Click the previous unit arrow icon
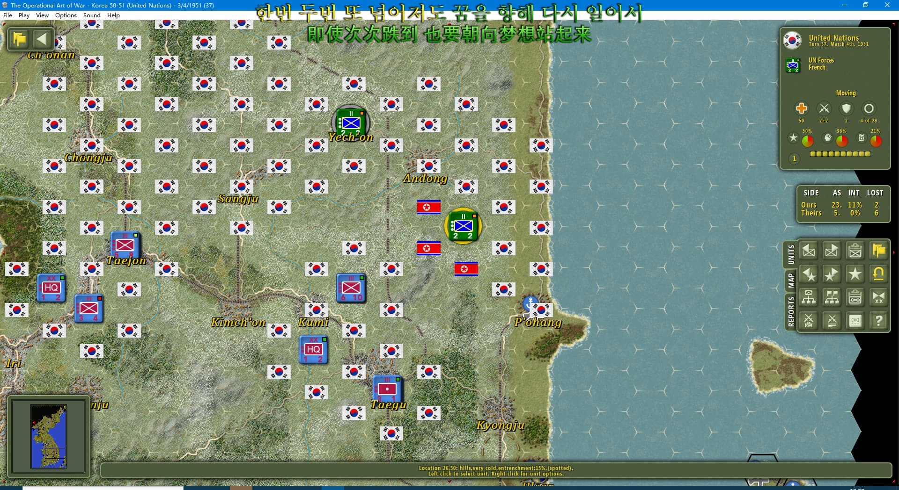 tap(809, 251)
